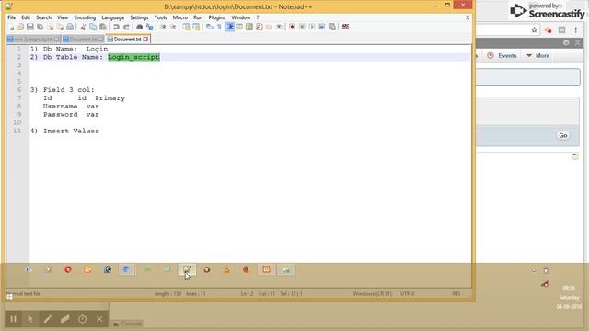Pause the Screencastify recording
Image resolution: width=589 pixels, height=331 pixels.
tap(13, 319)
